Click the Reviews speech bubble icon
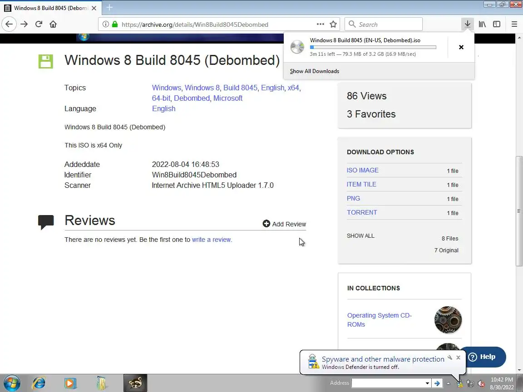523x392 pixels. [x=46, y=222]
